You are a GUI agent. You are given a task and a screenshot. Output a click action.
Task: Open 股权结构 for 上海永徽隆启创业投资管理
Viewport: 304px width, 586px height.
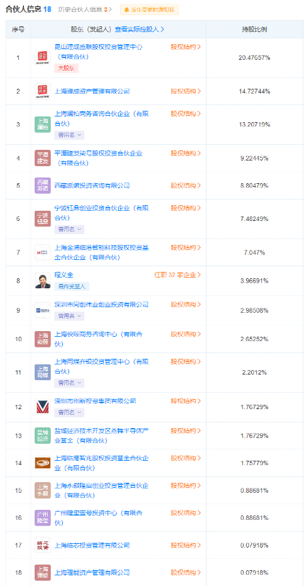coord(186,485)
